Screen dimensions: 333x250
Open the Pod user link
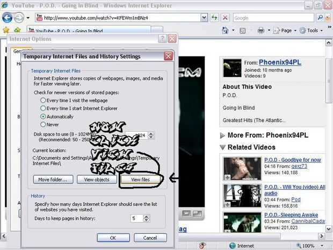click(296, 199)
